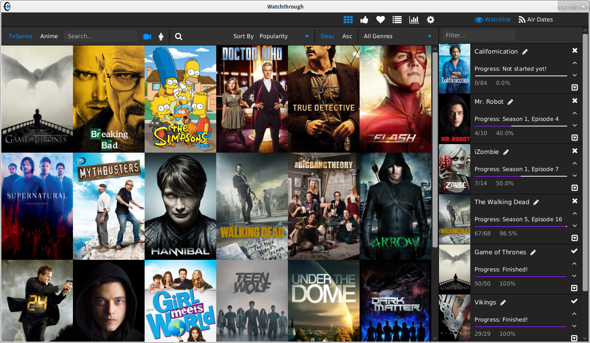Toggle the person filter icon
Image resolution: width=590 pixels, height=343 pixels.
[x=161, y=36]
